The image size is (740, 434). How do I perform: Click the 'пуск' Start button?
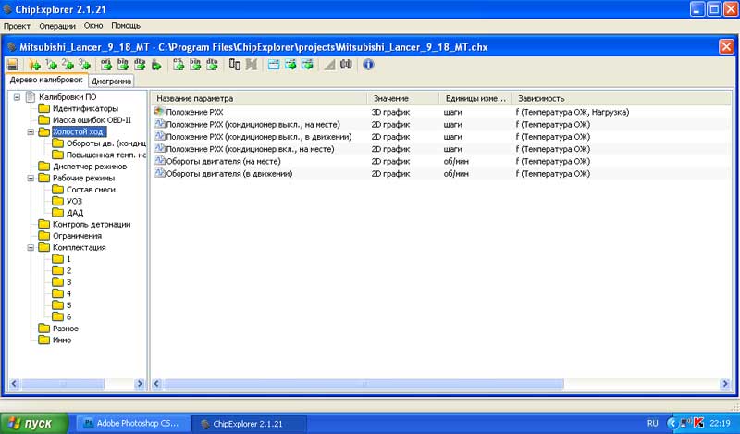click(x=34, y=423)
